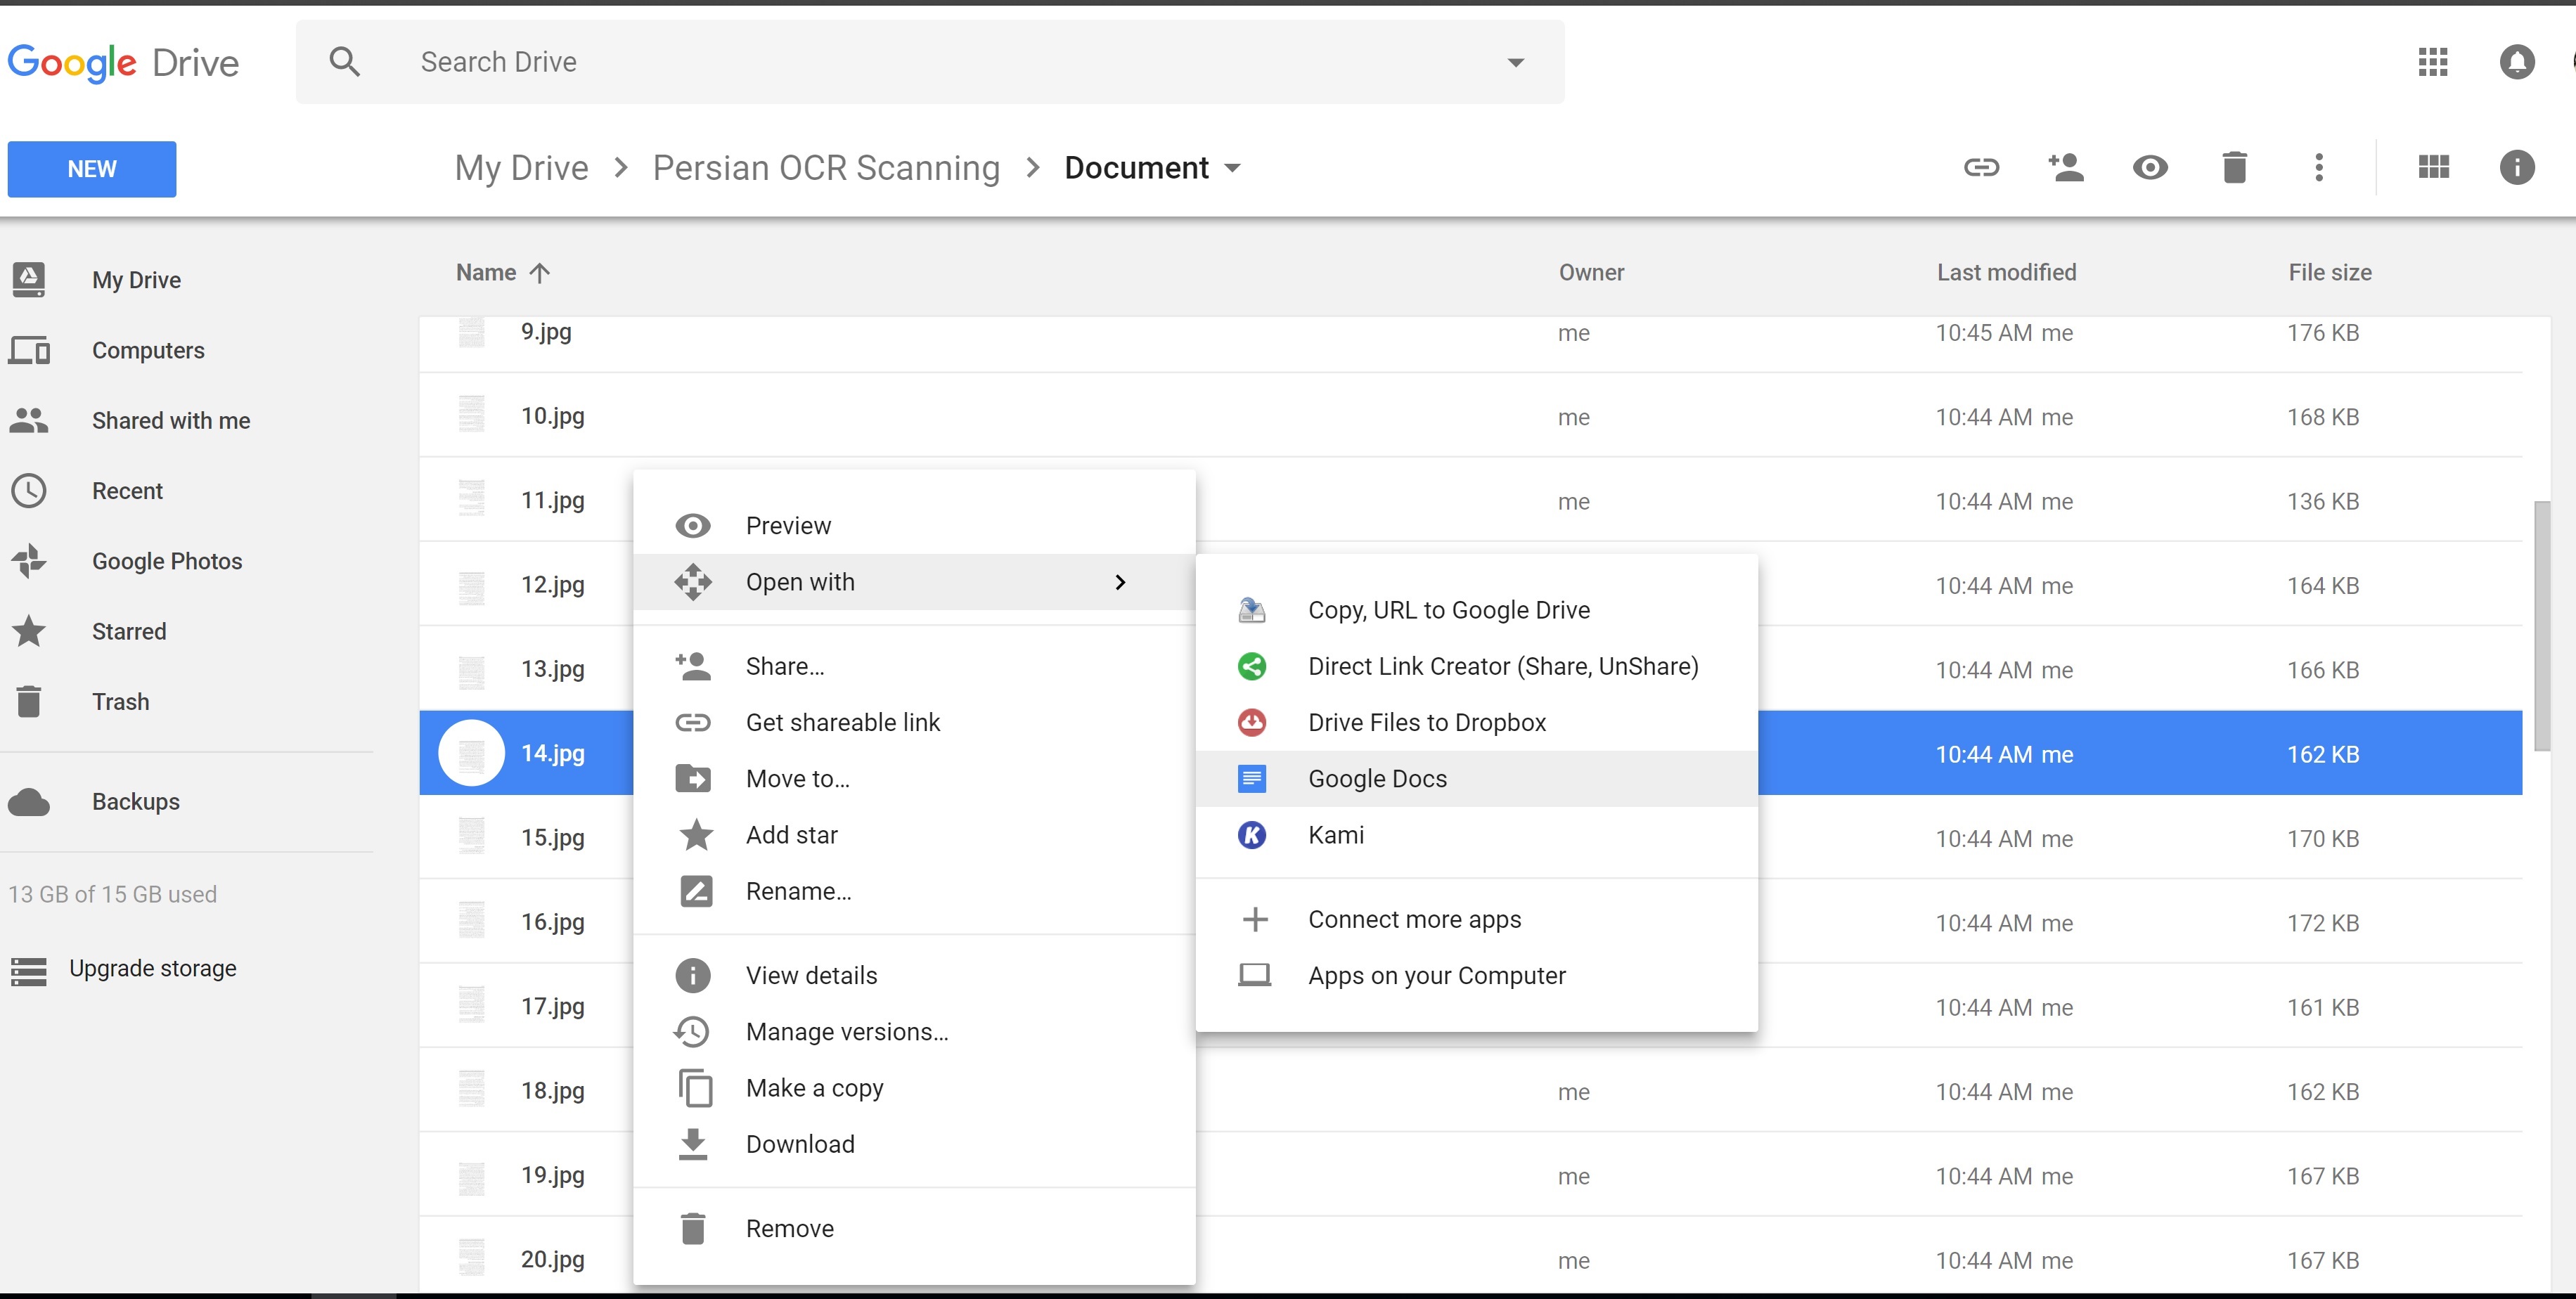Open Trash in the sidebar
The width and height of the screenshot is (2576, 1299).
tap(120, 701)
